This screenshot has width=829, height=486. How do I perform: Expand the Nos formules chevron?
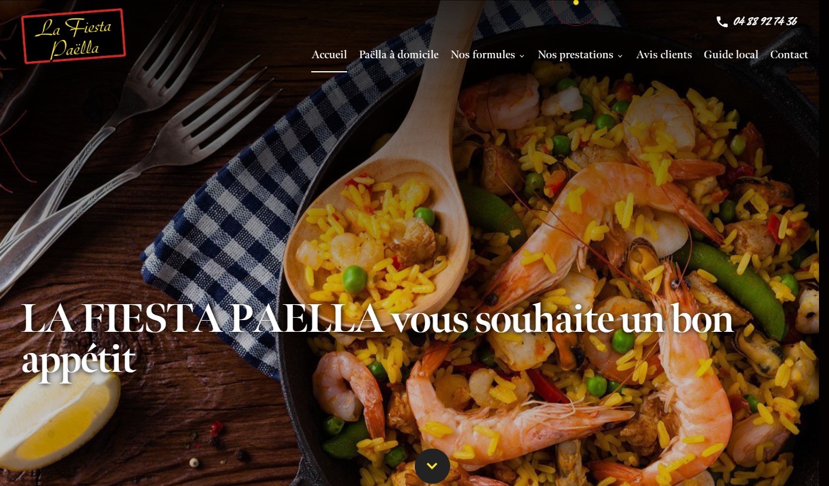[522, 56]
